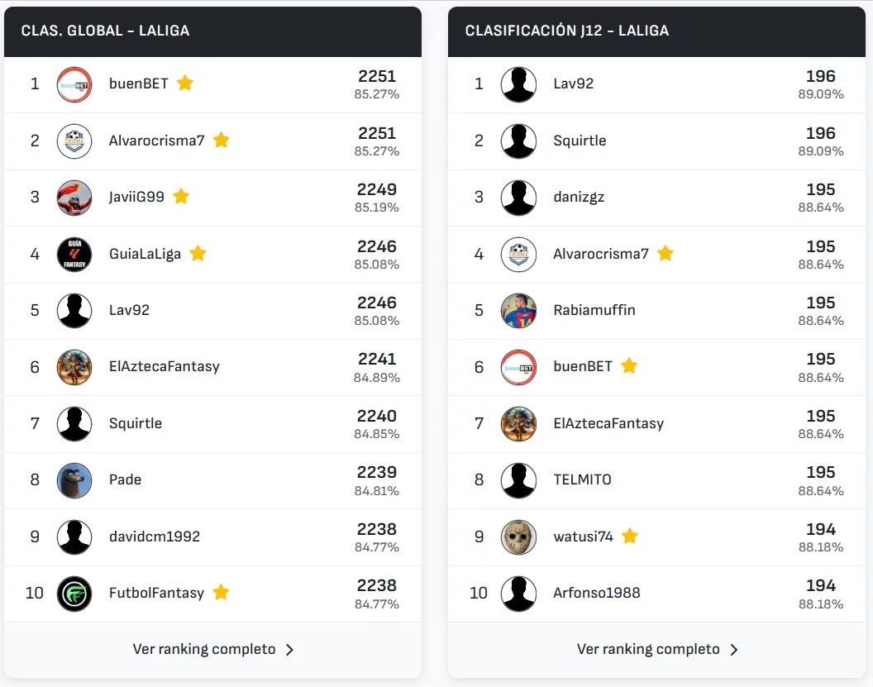Click buenBET avatar in global ranking

[74, 84]
